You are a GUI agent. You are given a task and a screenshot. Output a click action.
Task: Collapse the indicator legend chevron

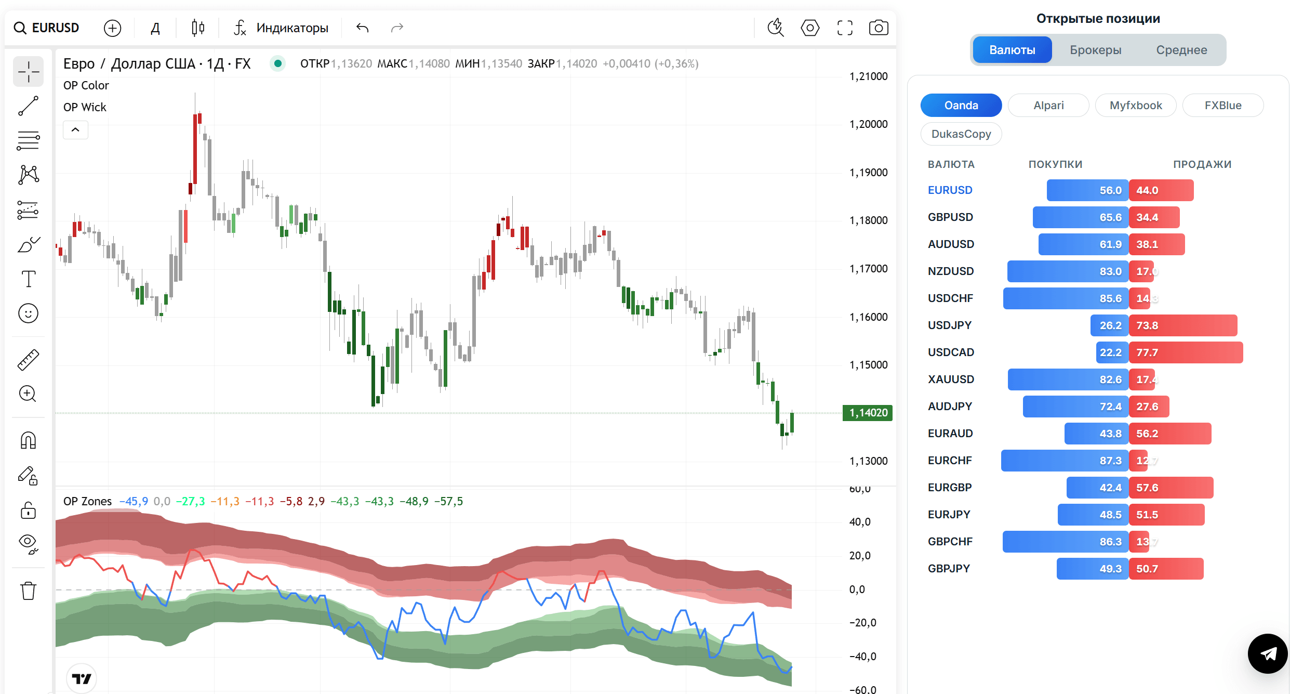(x=75, y=130)
